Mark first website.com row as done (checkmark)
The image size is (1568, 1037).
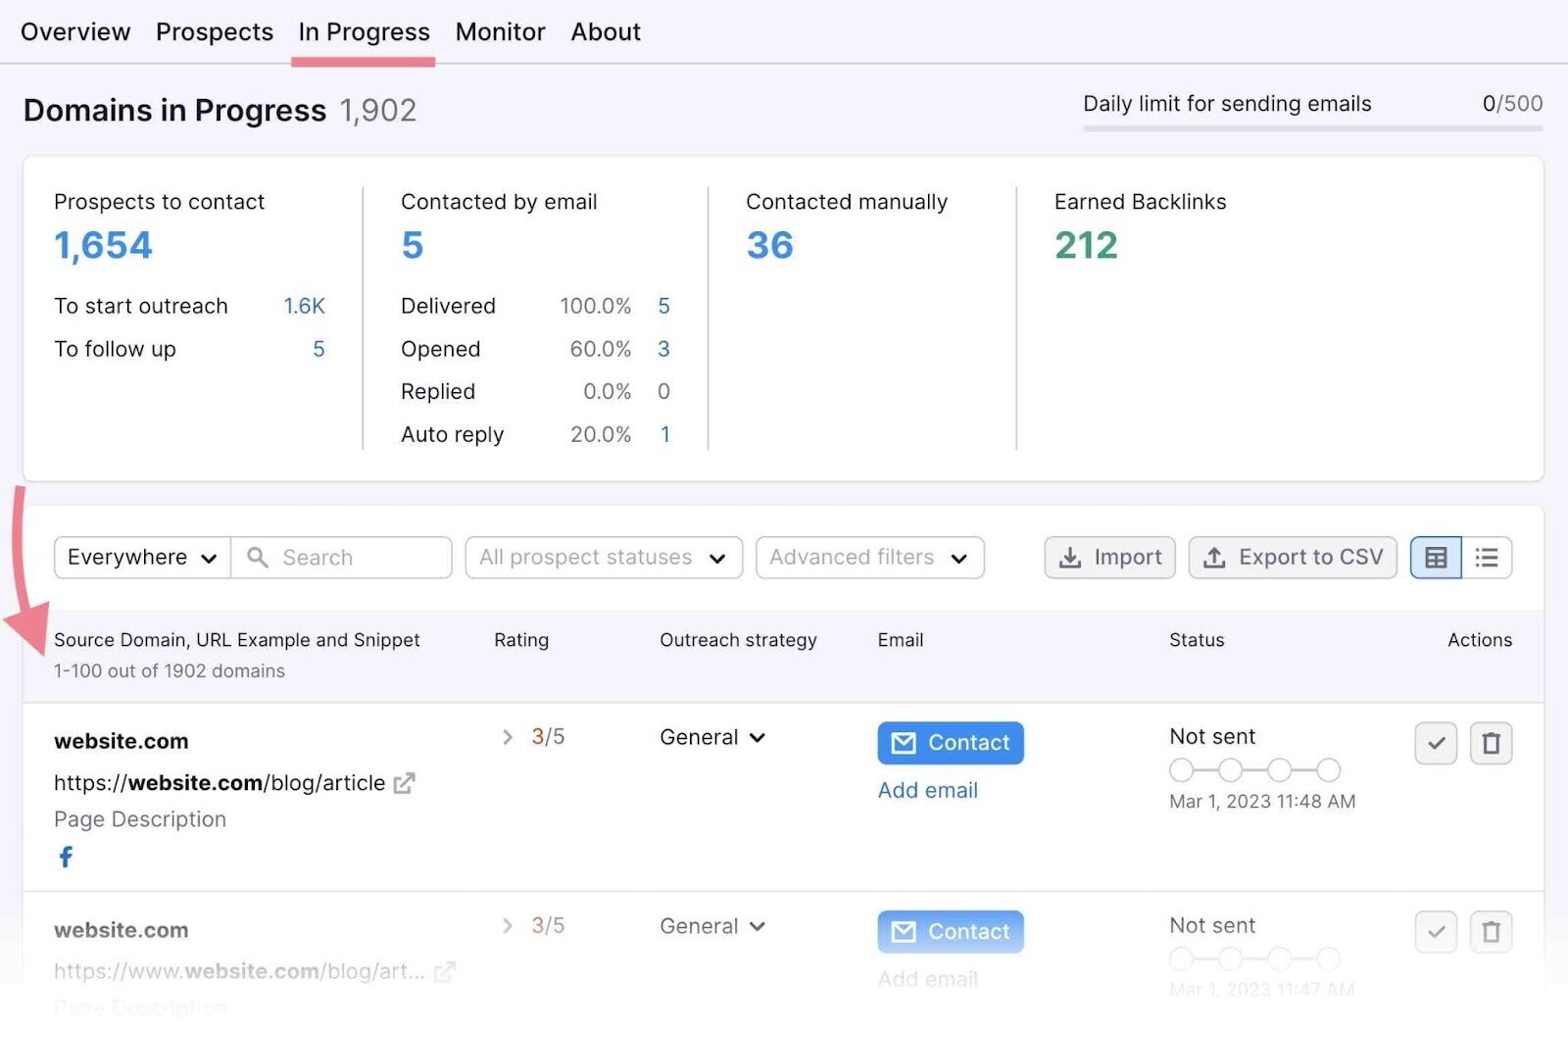click(1436, 743)
